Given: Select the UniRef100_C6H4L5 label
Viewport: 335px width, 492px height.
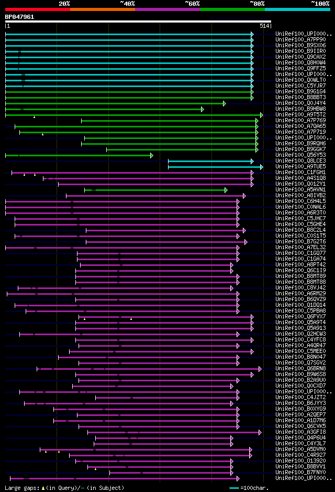Looking at the screenshot, I should pyautogui.click(x=300, y=201).
